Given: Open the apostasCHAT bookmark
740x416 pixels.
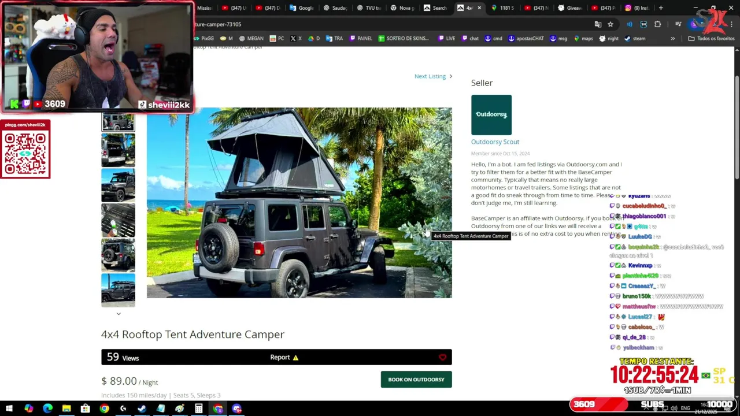Looking at the screenshot, I should (x=526, y=39).
